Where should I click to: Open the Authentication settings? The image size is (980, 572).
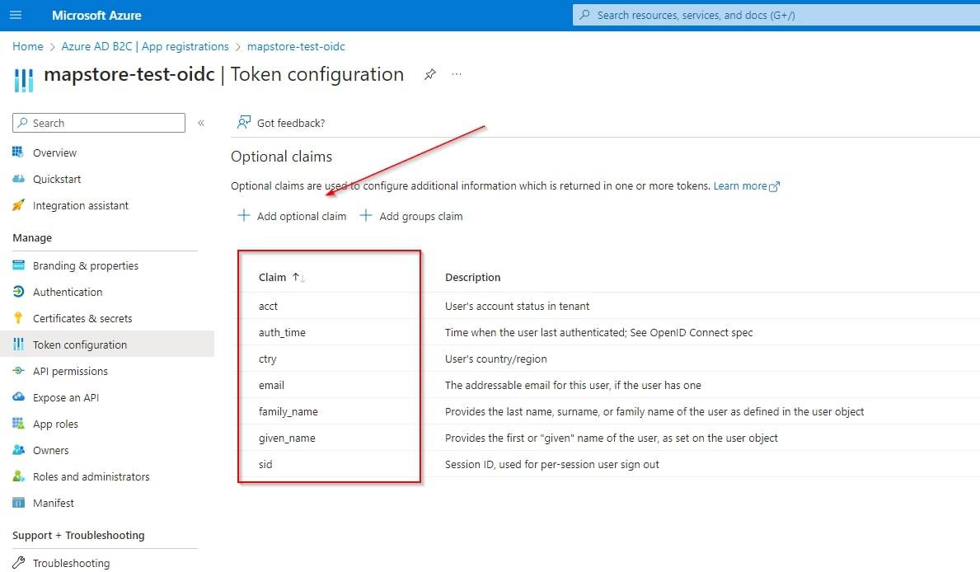point(67,292)
